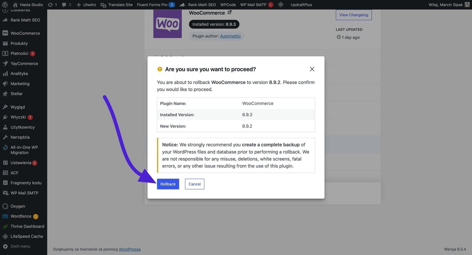Follow the Automattic plugin author link
This screenshot has height=255, width=472.
(230, 36)
